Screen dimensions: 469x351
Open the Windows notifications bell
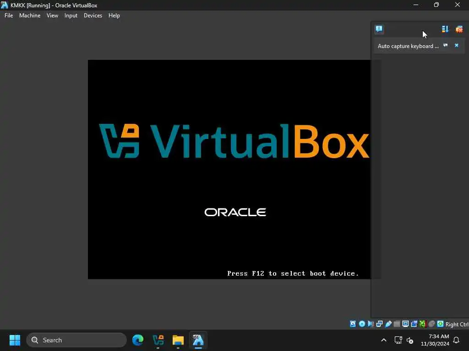457,340
